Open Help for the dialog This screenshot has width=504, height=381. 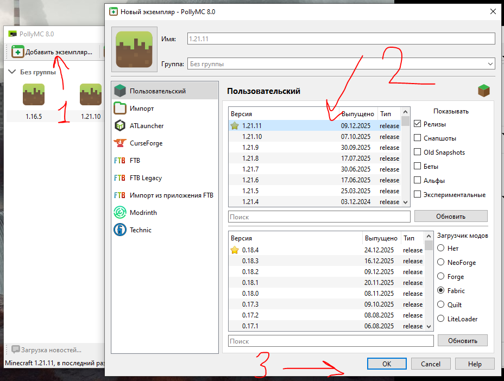point(475,364)
